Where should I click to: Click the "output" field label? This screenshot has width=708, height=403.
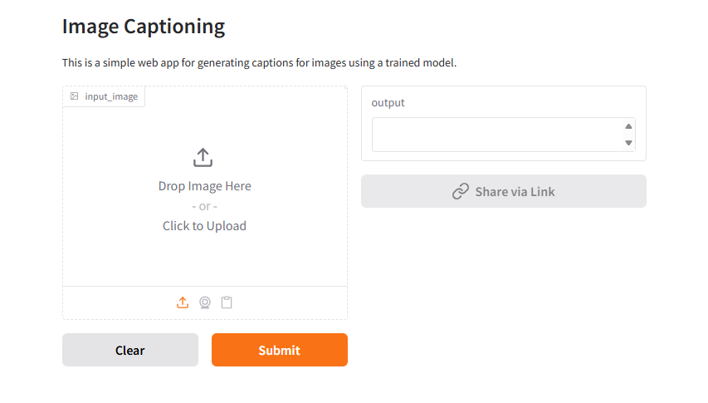click(388, 103)
